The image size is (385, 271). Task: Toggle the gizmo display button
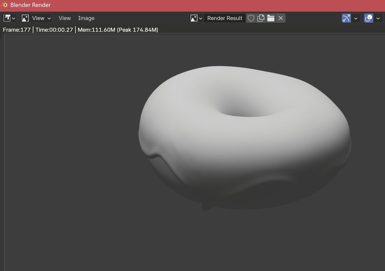(346, 18)
